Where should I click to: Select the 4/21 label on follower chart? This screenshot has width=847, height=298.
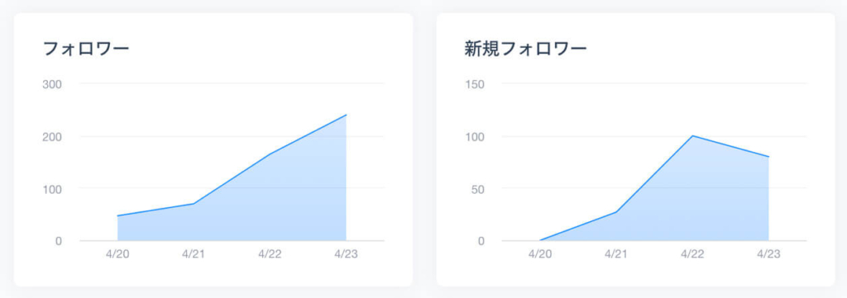pos(194,254)
